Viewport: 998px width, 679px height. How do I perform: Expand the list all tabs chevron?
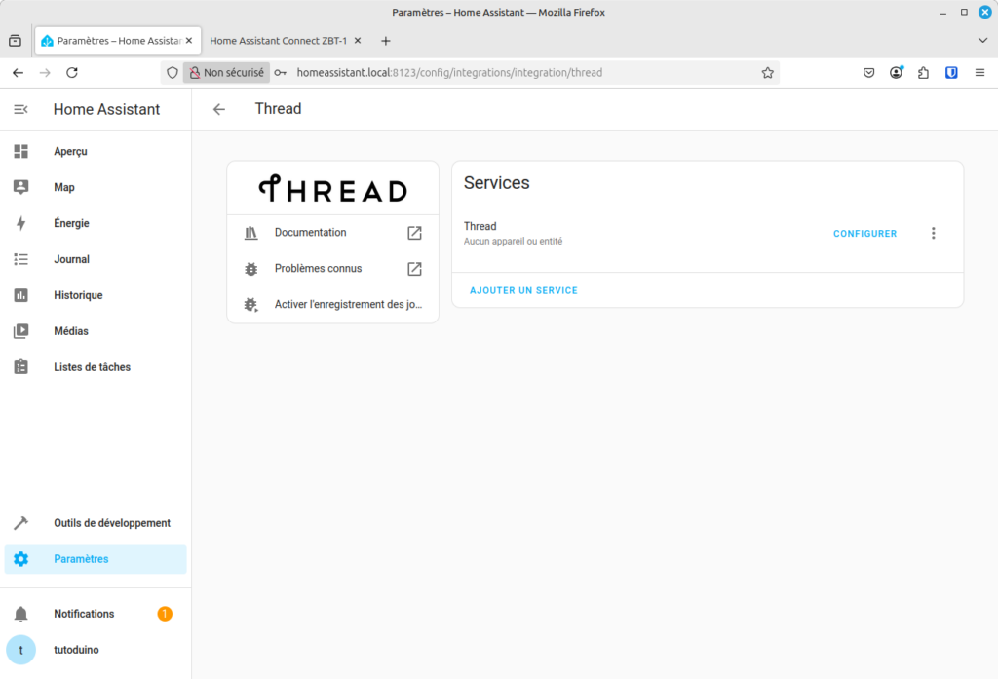(x=982, y=40)
